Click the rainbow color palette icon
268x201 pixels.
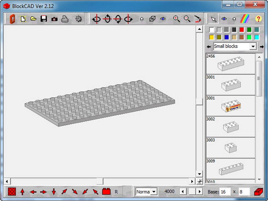point(245,19)
